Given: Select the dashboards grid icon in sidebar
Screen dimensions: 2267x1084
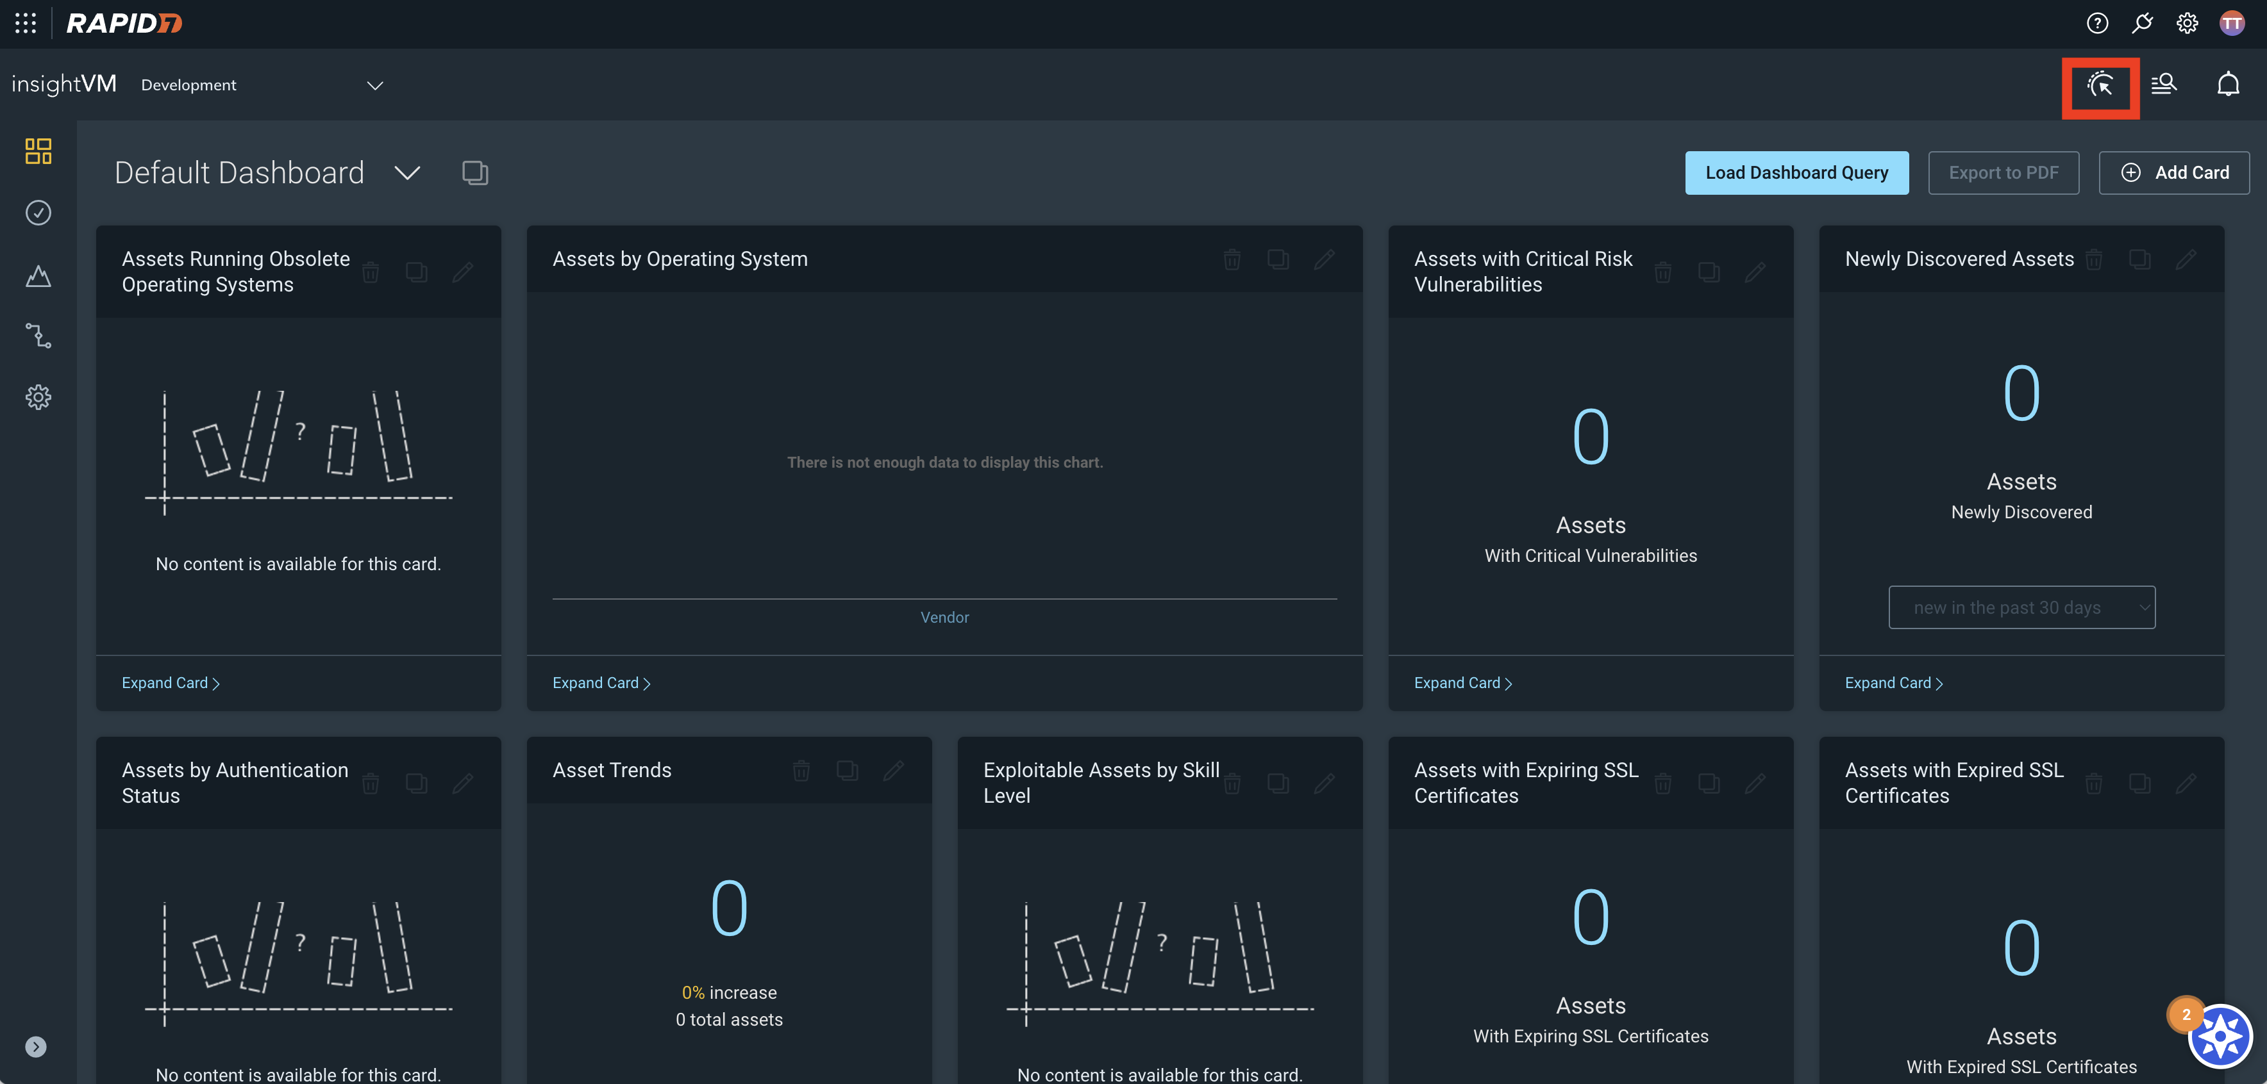Looking at the screenshot, I should pos(38,151).
